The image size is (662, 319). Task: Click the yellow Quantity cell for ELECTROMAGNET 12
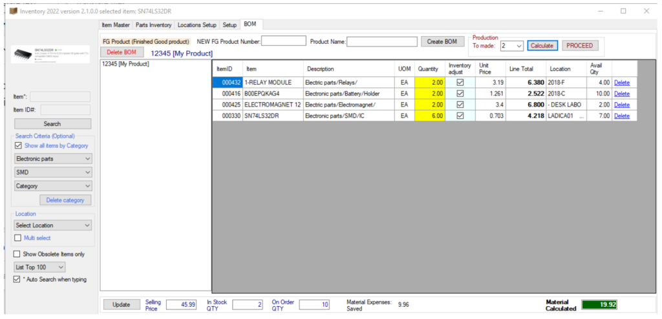pos(428,105)
